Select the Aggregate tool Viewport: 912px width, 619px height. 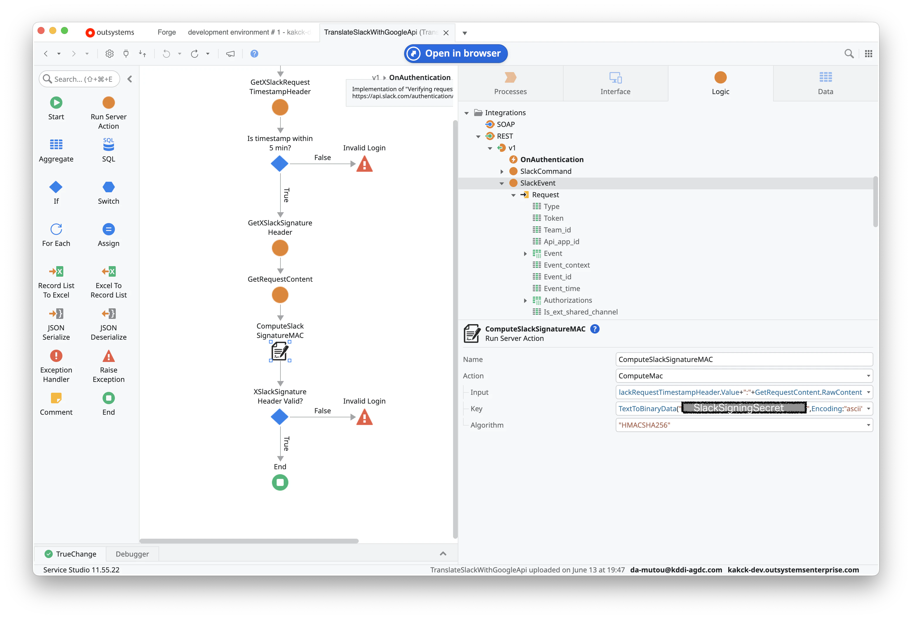pyautogui.click(x=56, y=150)
